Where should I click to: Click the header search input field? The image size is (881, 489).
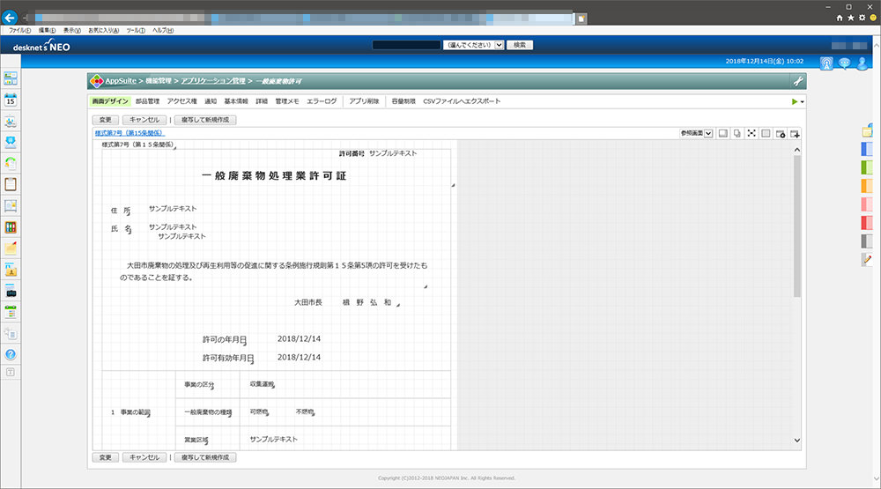406,44
